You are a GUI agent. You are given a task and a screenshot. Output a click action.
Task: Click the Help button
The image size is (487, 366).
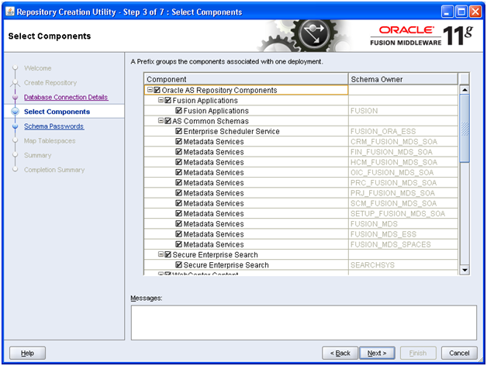[27, 353]
